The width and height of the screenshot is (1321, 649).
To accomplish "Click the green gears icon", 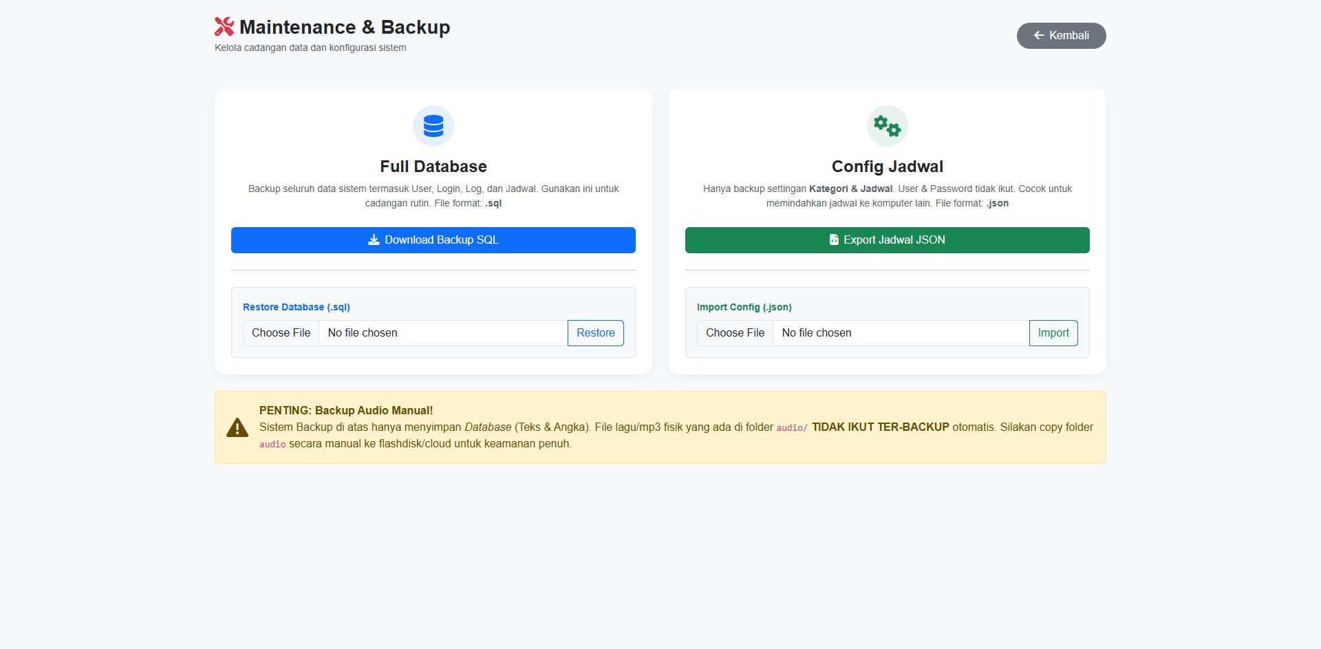I will tap(887, 126).
